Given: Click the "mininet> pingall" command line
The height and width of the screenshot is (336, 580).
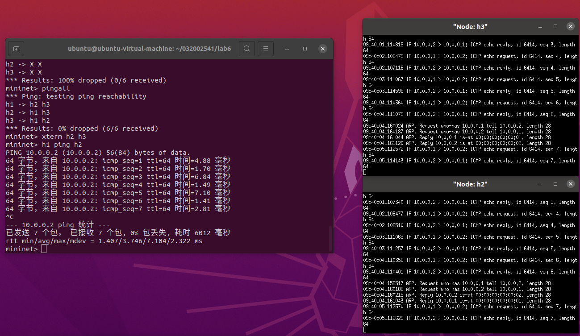Looking at the screenshot, I should 38,88.
